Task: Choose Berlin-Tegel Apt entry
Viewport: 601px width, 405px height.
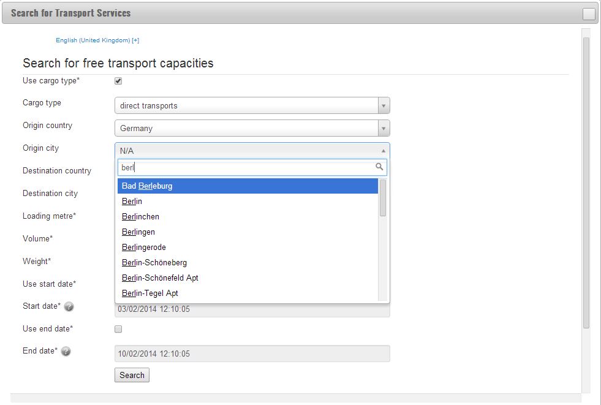Action: point(248,293)
